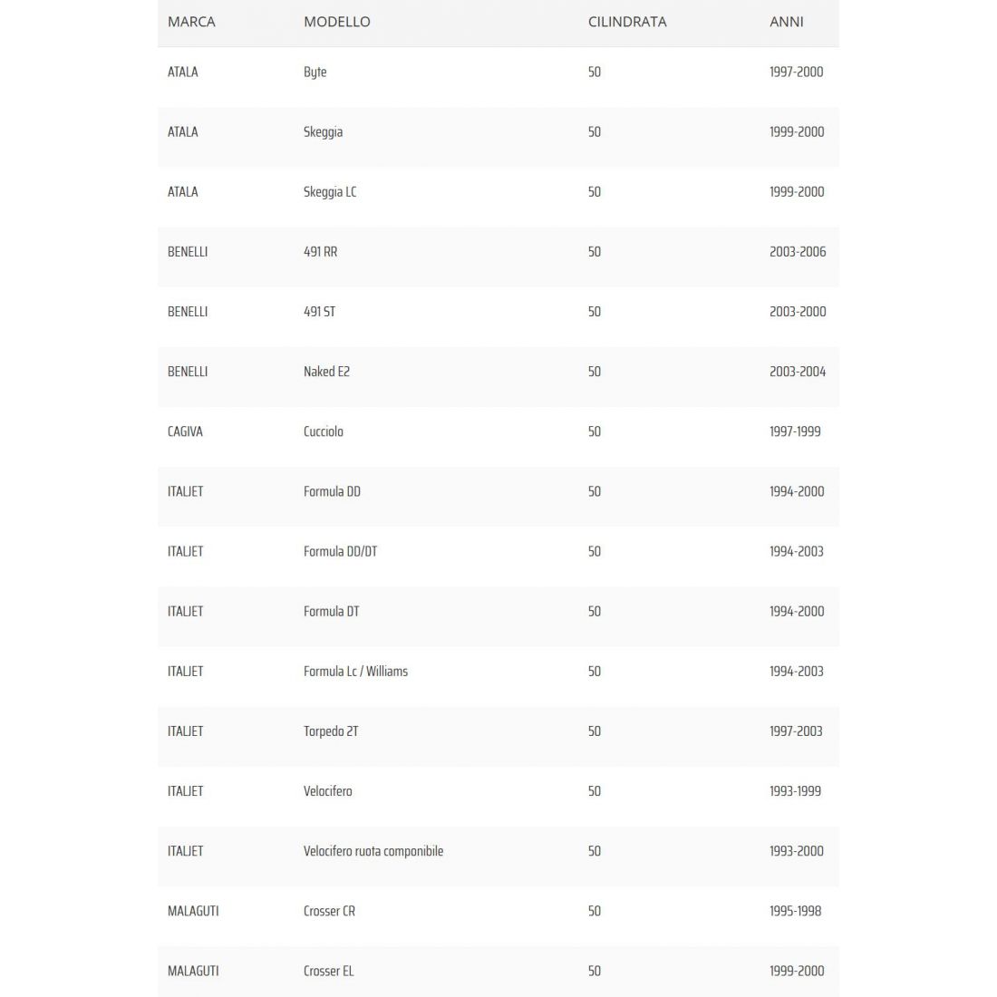Select the Crosser EL model name
Image resolution: width=997 pixels, height=997 pixels.
pyautogui.click(x=328, y=971)
